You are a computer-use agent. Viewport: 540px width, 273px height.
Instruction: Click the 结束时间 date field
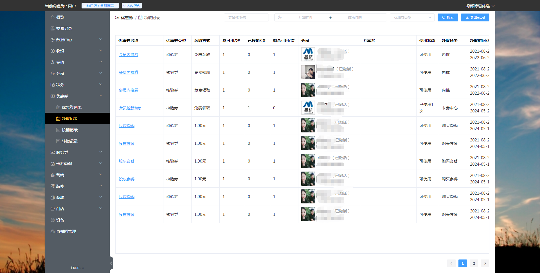355,17
